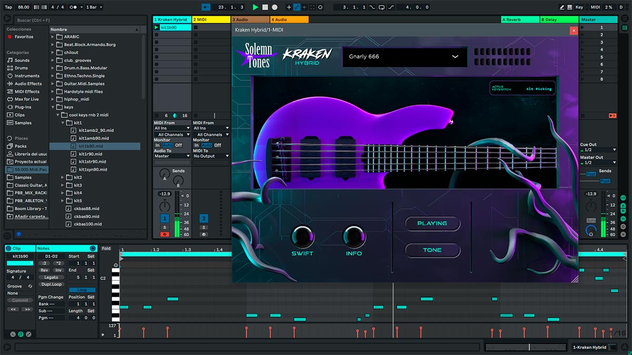Toggle Track 2 activator button
The width and height of the screenshot is (632, 355).
pos(204,218)
